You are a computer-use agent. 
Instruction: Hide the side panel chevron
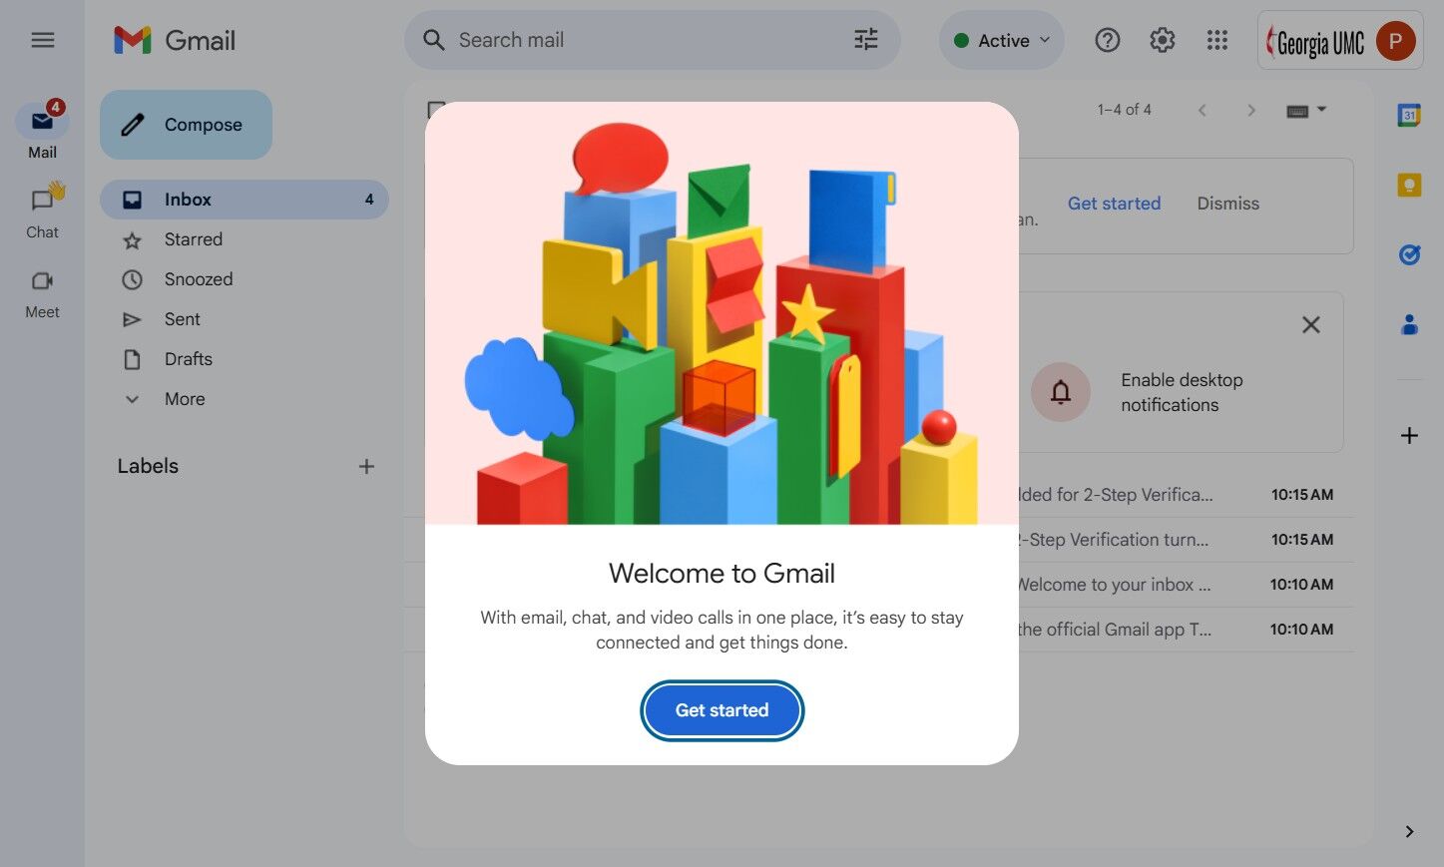click(1409, 831)
